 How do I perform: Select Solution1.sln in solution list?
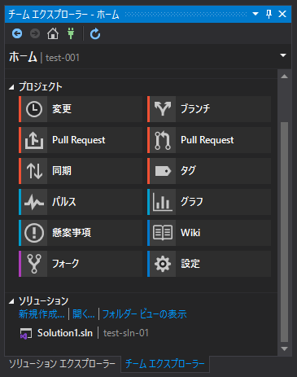tap(65, 333)
